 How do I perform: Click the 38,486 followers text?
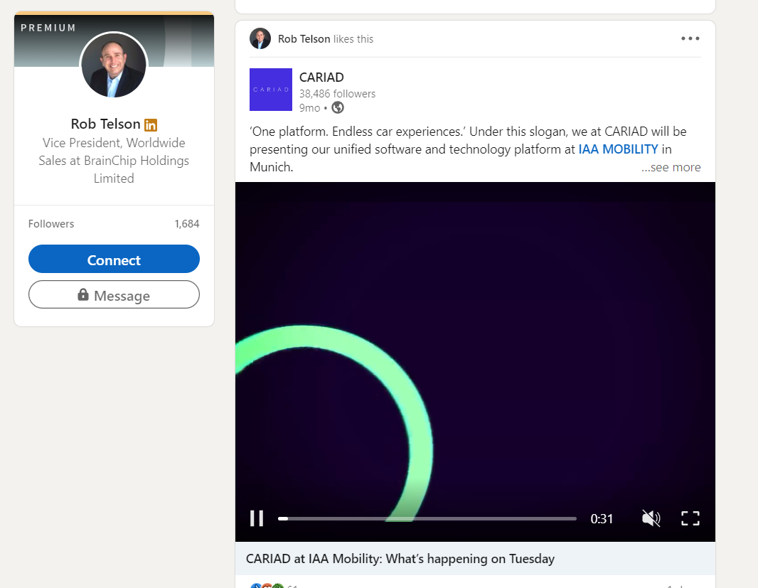pos(338,93)
